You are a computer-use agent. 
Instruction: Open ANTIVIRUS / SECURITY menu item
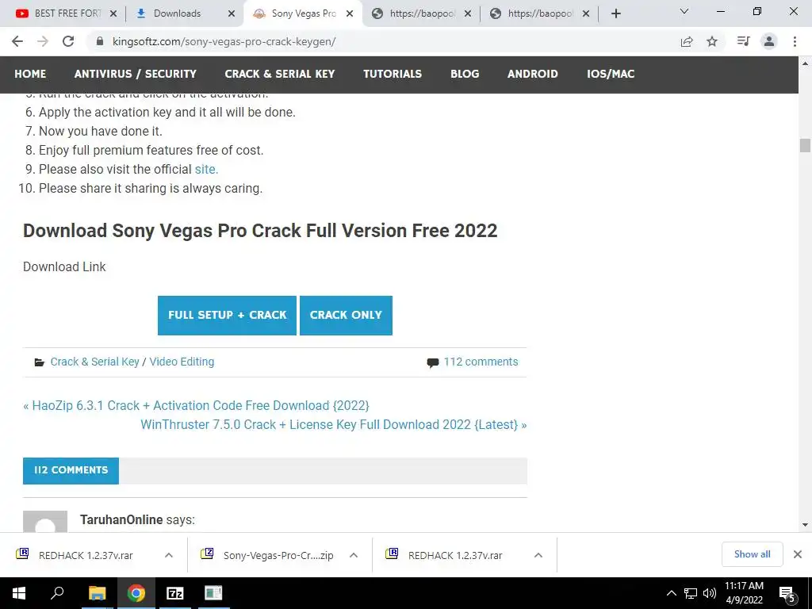135,74
